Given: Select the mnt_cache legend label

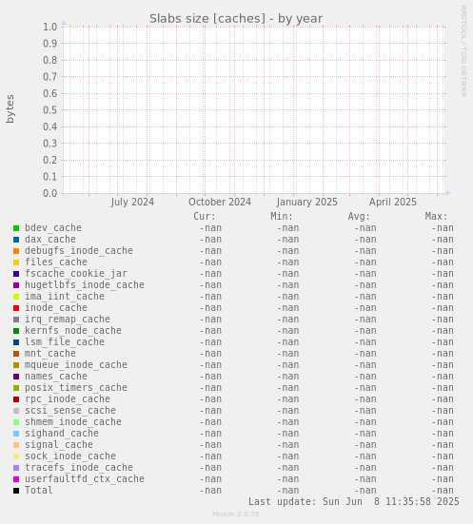Looking at the screenshot, I should click(x=50, y=353).
